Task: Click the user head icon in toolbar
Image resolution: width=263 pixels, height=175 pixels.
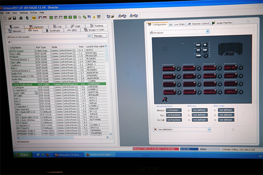Action: pos(27,18)
